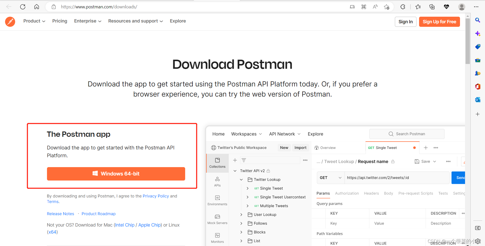Select Monitors in the Postman app sidebar
485x246 pixels.
(217, 238)
